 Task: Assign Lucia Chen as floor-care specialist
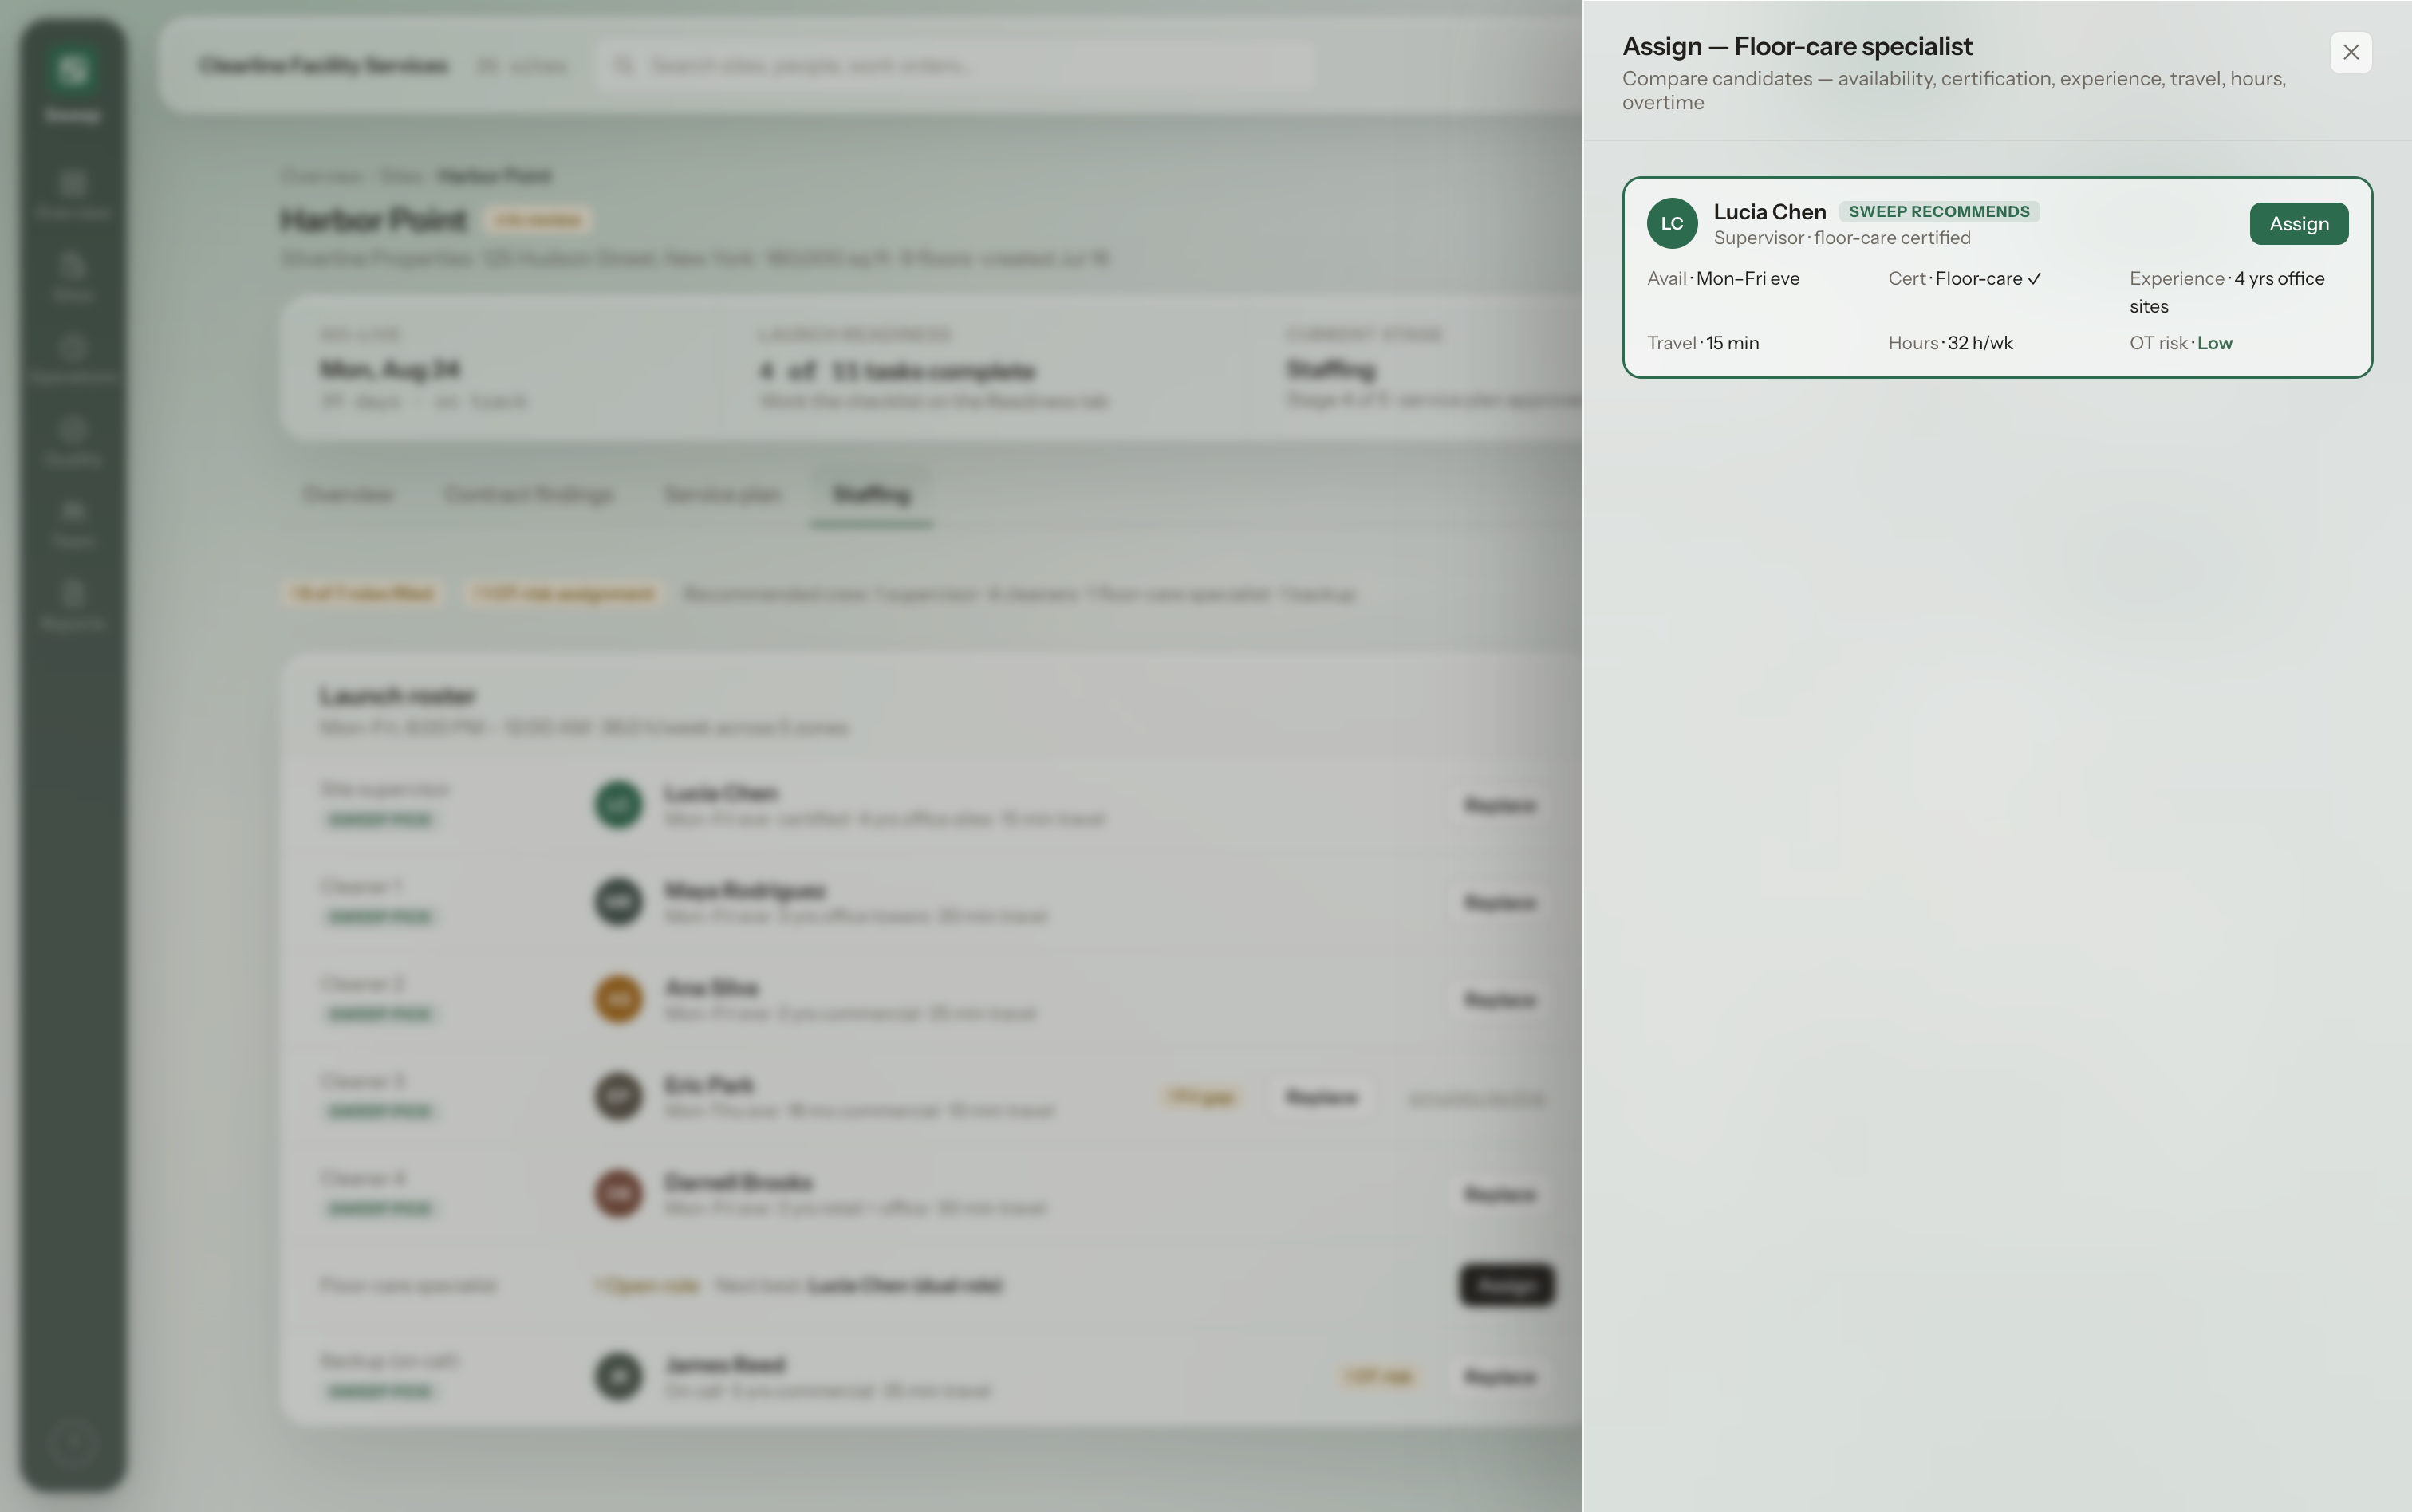coord(2299,224)
